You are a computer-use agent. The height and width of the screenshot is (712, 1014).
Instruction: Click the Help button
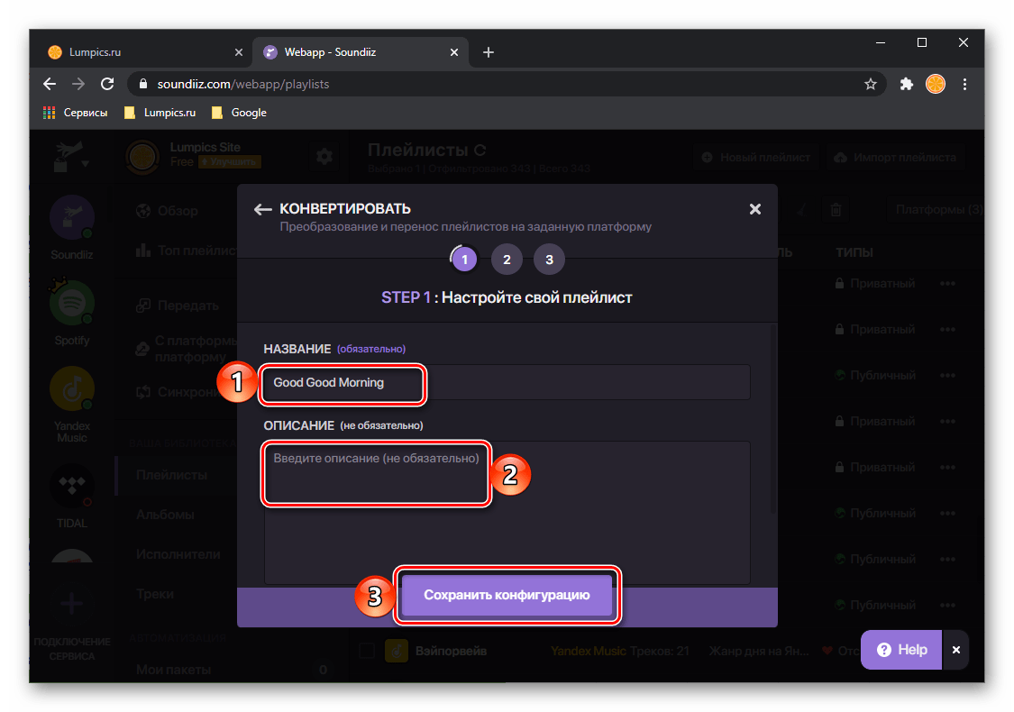tap(901, 649)
